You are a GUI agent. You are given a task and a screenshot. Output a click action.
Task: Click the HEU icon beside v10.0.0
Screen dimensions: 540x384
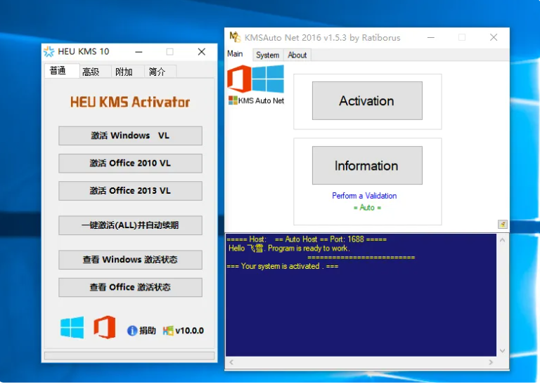168,331
